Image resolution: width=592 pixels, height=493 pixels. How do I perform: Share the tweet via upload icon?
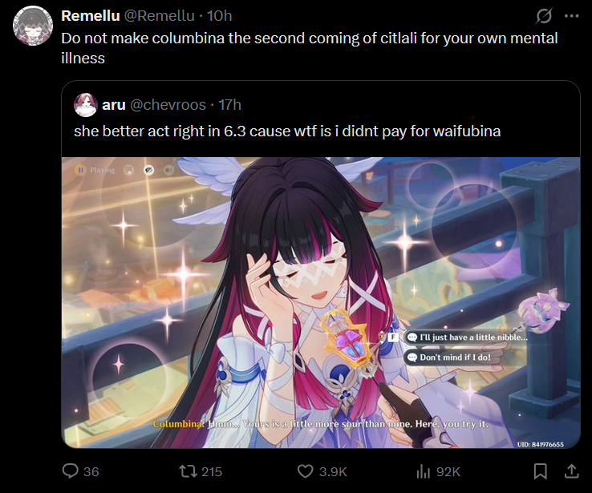pyautogui.click(x=572, y=471)
